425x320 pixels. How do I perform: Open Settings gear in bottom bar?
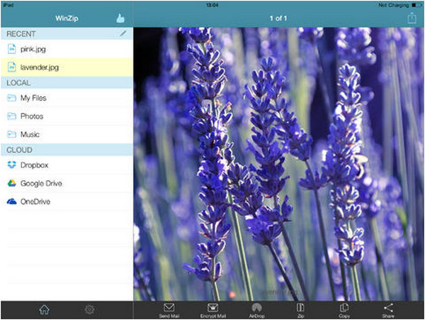click(89, 309)
